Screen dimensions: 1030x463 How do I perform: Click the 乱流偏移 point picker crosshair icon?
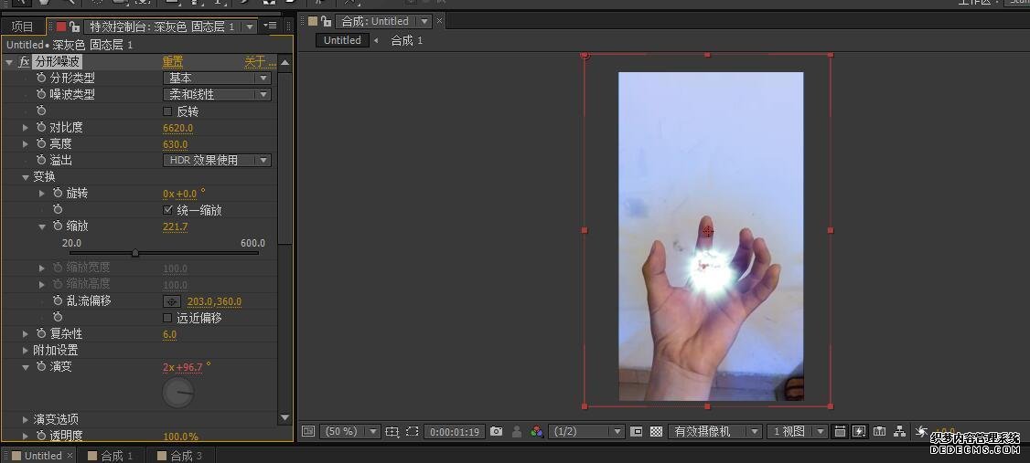click(x=171, y=301)
